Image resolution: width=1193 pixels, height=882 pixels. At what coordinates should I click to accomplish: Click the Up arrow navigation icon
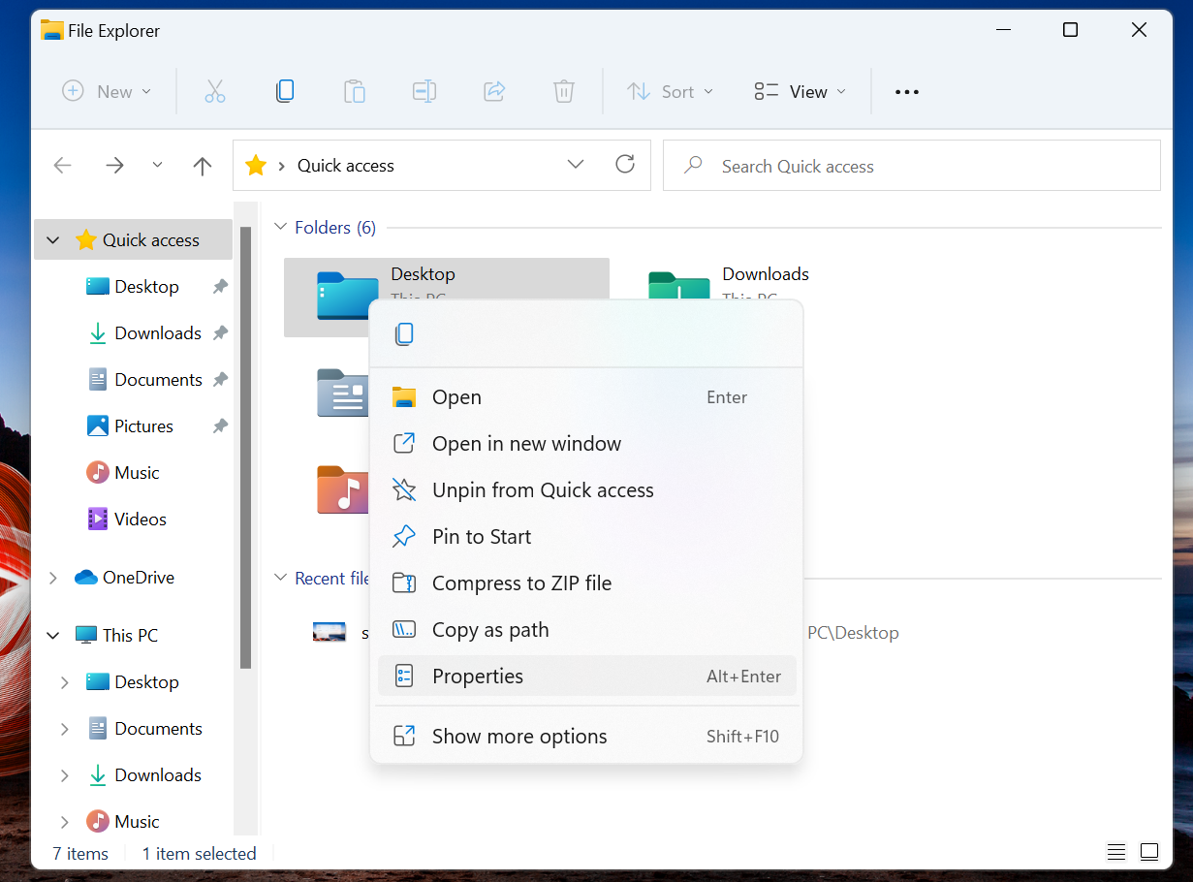click(203, 166)
